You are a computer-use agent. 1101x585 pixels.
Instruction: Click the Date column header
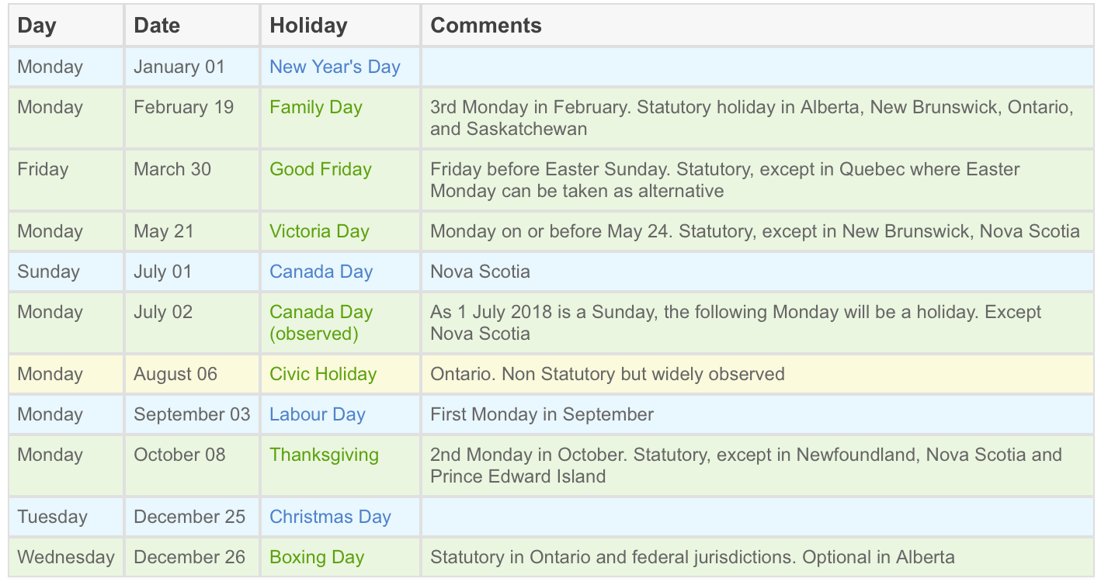coord(157,26)
